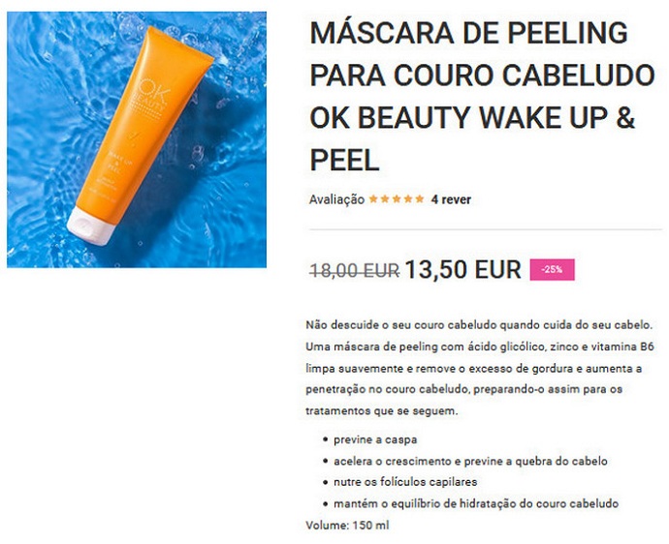Click the "acelera o crescimento" bullet
Viewport: 669px width, 544px height.
click(x=470, y=461)
